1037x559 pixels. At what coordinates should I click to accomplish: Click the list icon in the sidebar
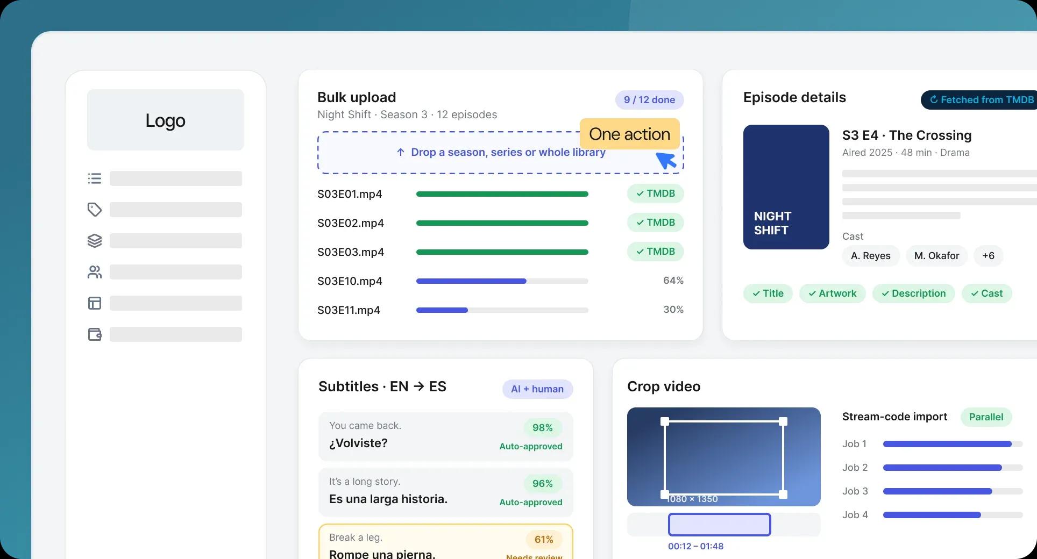(x=95, y=178)
